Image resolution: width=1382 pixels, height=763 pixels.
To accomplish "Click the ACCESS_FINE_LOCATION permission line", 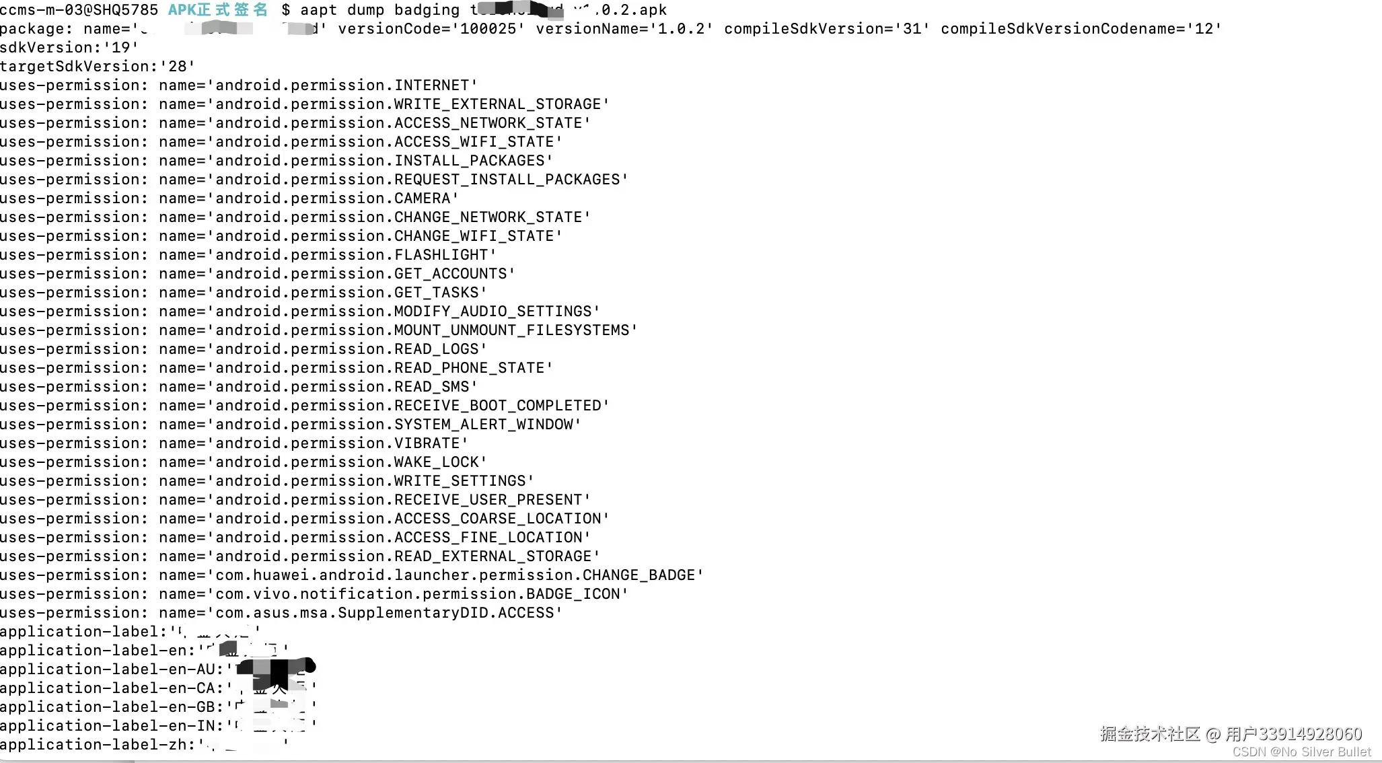I will pos(295,538).
